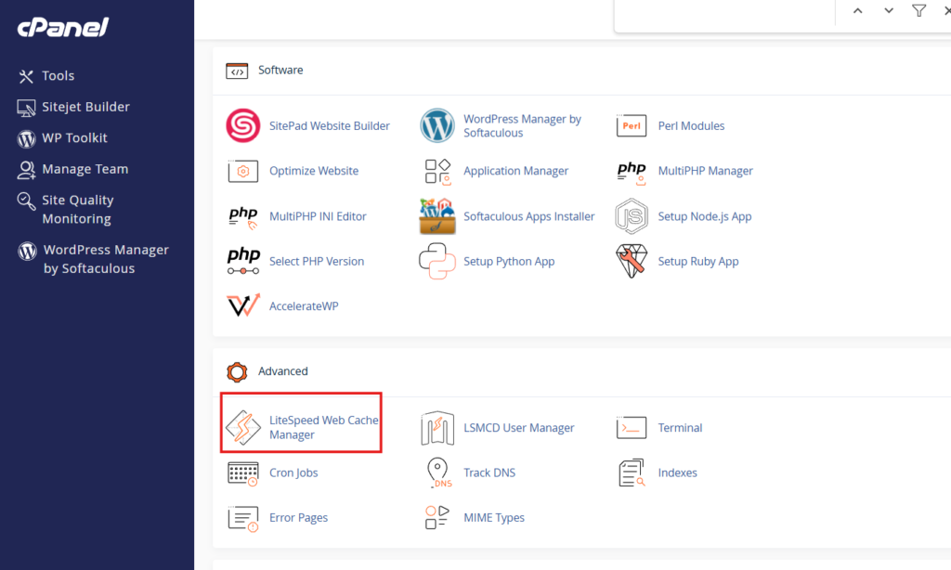Open Tools icon in sidebar
The height and width of the screenshot is (570, 951).
point(25,76)
